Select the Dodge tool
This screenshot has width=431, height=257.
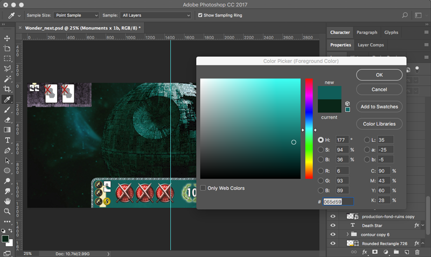7,181
